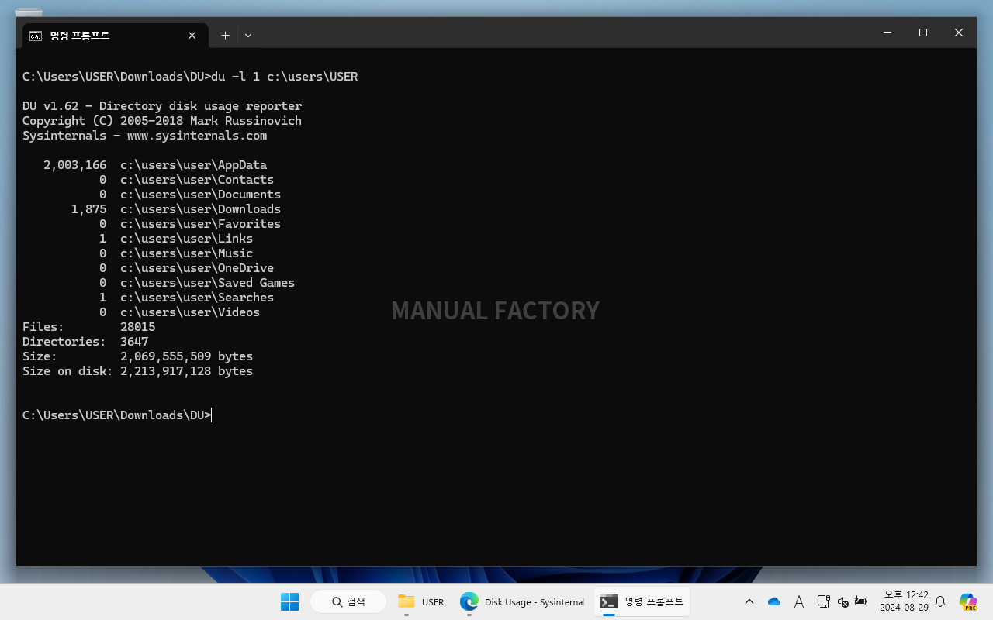This screenshot has width=993, height=620.
Task: Click the c:\users\user\Contacts line
Action: click(187, 180)
